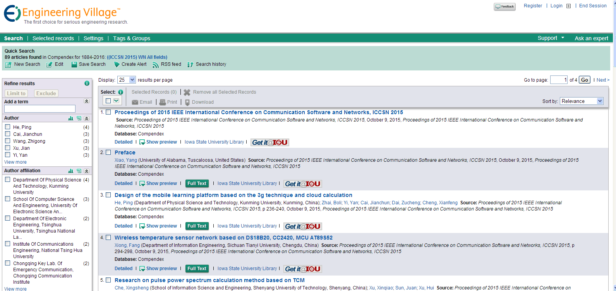Open Sort by Relevance dropdown
This screenshot has width=616, height=291.
[x=582, y=101]
